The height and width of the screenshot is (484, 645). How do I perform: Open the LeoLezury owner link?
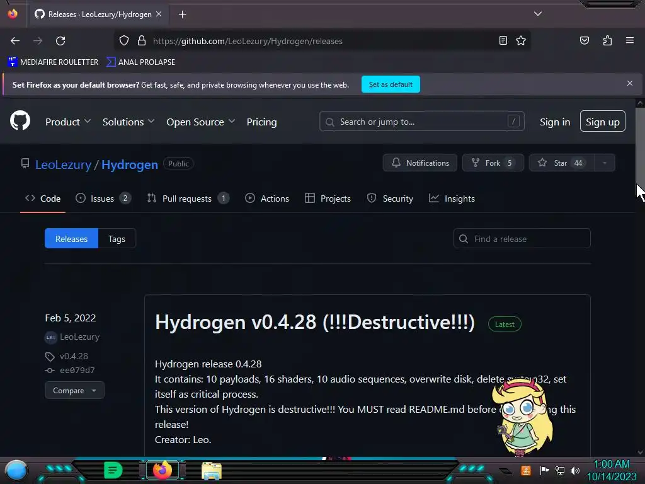pos(64,164)
